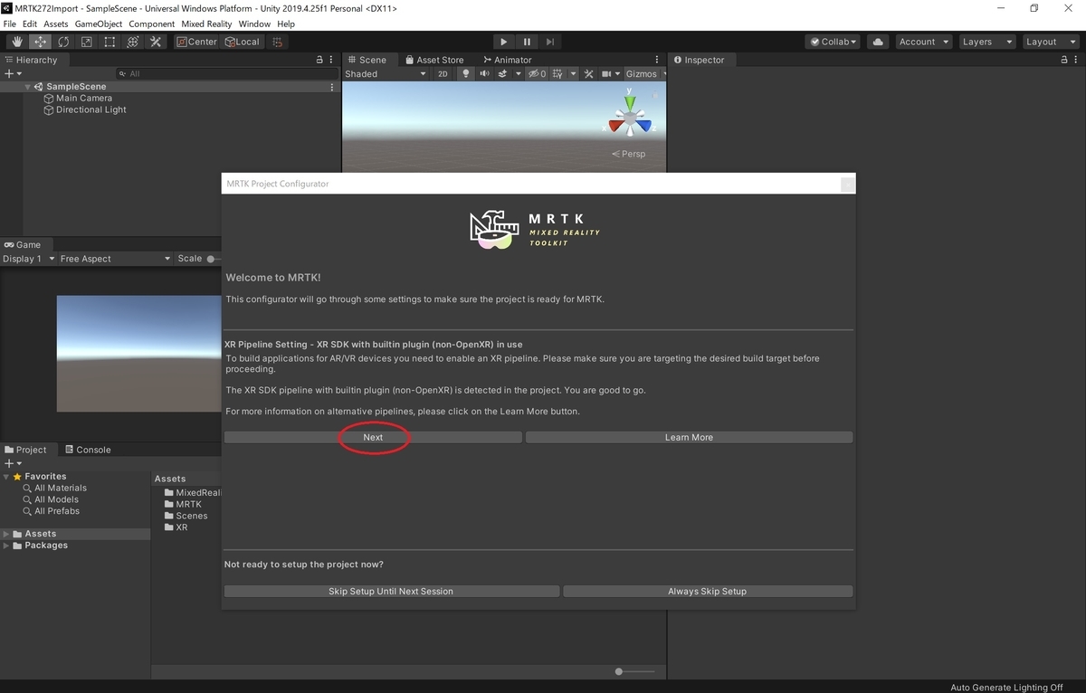Screen dimensions: 1086x693
Task: Toggle scene effects icon
Action: pos(502,73)
